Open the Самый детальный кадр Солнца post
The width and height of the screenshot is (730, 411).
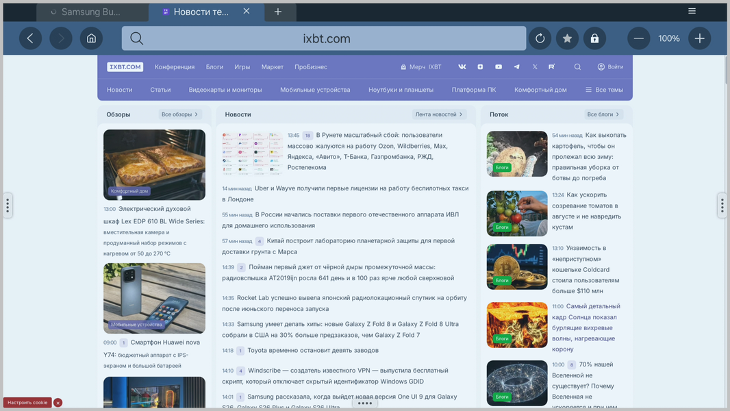(587, 327)
